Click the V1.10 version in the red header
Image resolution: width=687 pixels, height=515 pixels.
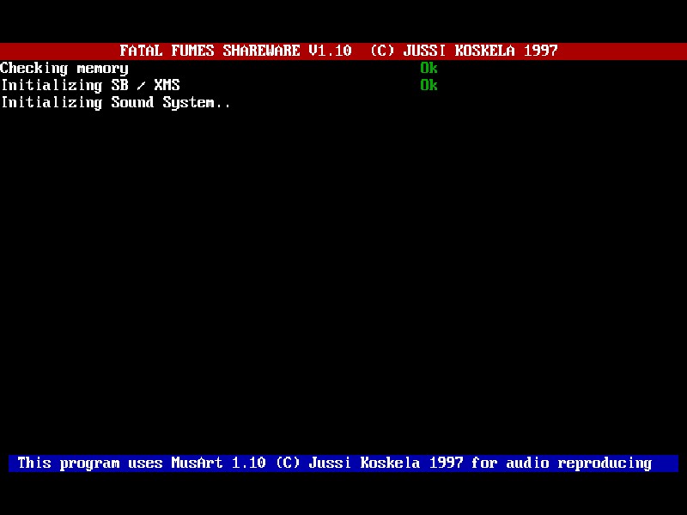click(x=330, y=51)
